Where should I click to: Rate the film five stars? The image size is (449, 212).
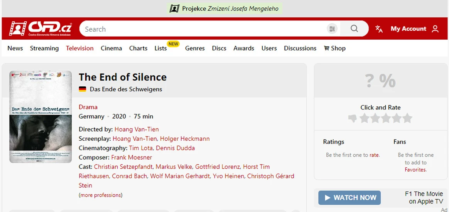(407, 118)
